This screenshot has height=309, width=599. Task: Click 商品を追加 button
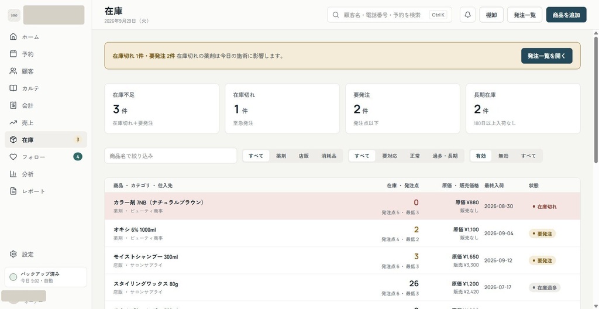(566, 15)
